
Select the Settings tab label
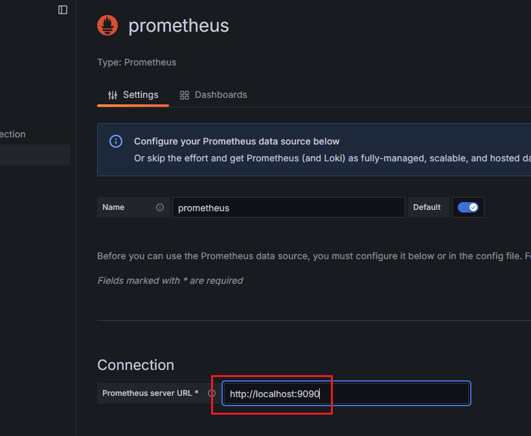pos(141,95)
